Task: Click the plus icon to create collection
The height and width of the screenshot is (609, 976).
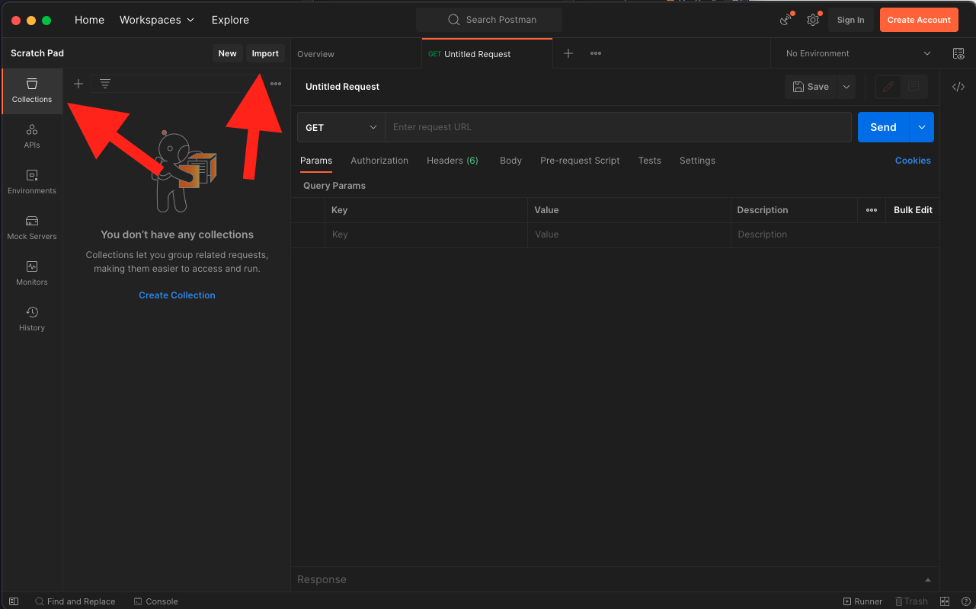Action: pos(78,84)
